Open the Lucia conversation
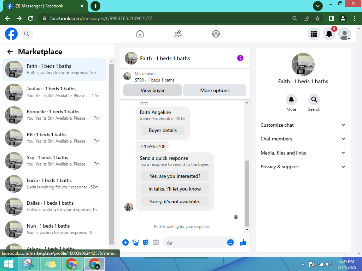Image resolution: width=362 pixels, height=271 pixels. pos(54,183)
